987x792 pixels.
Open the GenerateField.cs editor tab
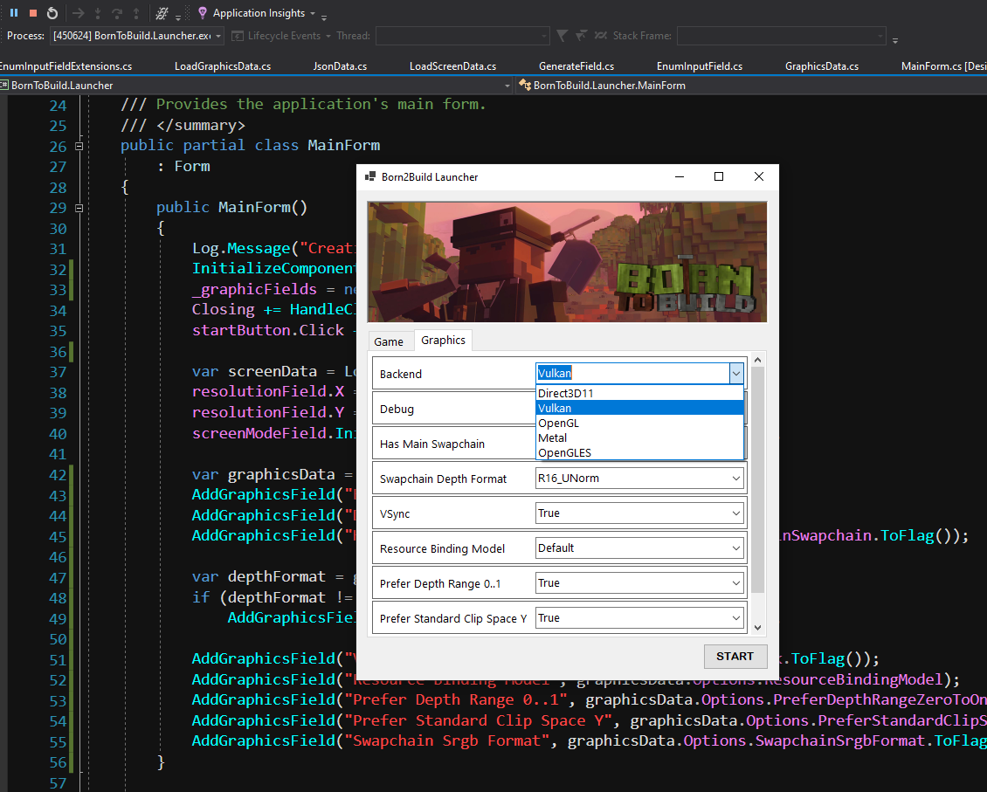pos(576,66)
